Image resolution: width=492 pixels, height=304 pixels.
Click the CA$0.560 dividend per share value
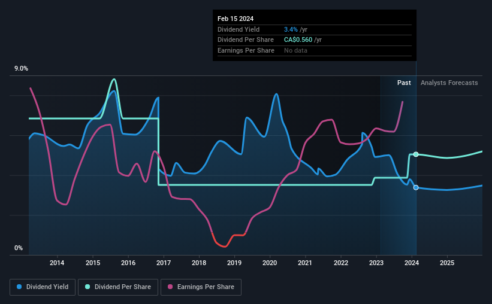pos(298,40)
